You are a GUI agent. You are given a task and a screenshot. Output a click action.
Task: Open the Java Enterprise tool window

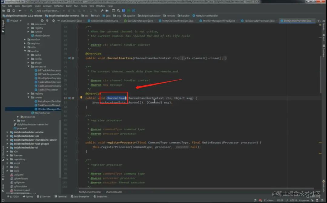(80, 197)
